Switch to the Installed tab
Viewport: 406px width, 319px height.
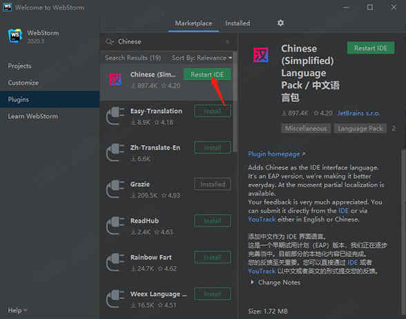click(238, 23)
